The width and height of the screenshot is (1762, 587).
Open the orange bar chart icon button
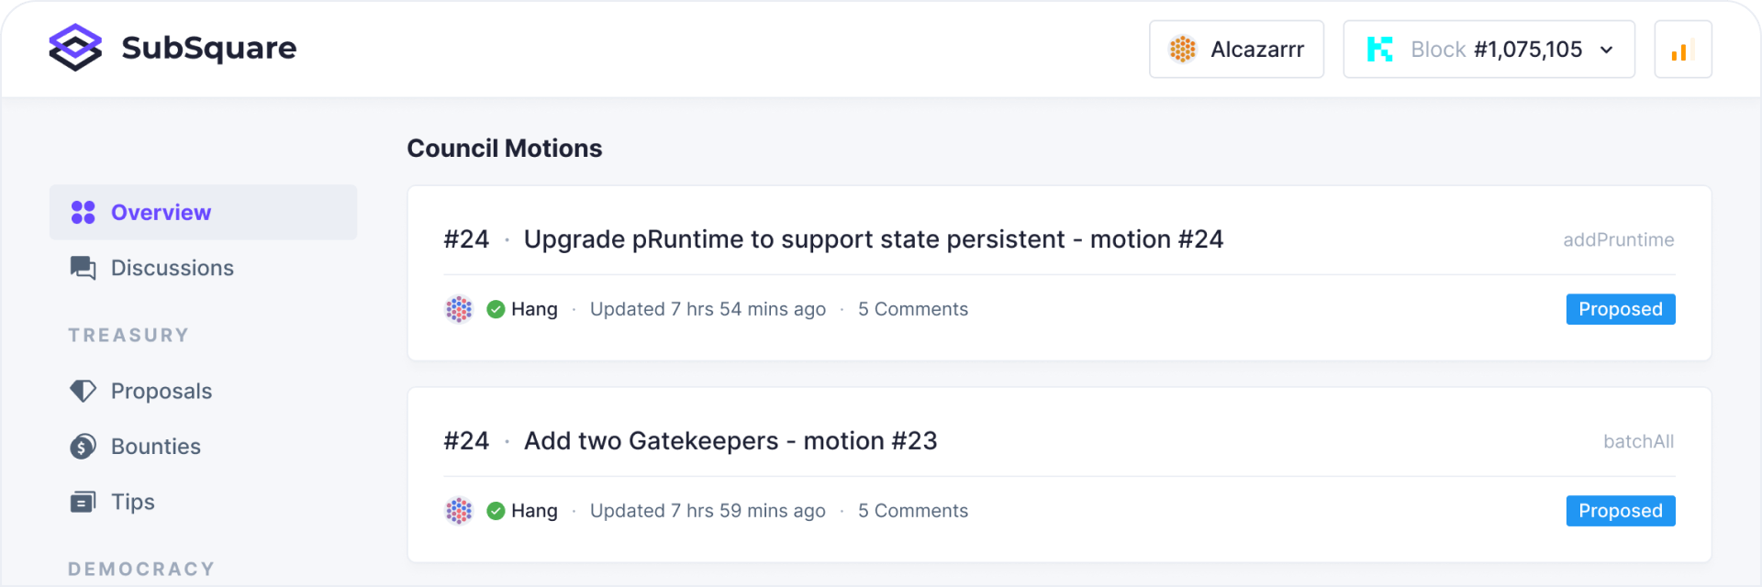(x=1681, y=50)
